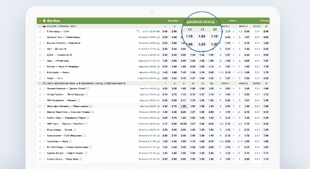The width and height of the screenshot is (310, 169).
Task: Favorite the Лига Чемпионов УЕФА league header
Action: [x=40, y=83]
